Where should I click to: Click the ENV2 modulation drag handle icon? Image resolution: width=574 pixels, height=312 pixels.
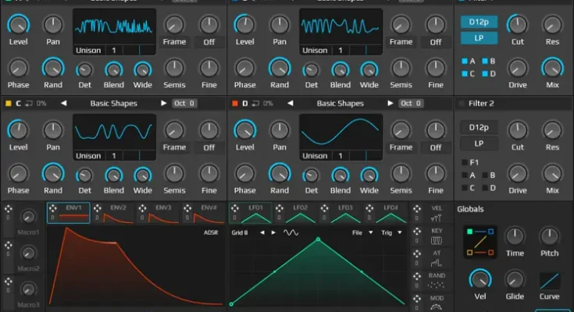tap(98, 208)
